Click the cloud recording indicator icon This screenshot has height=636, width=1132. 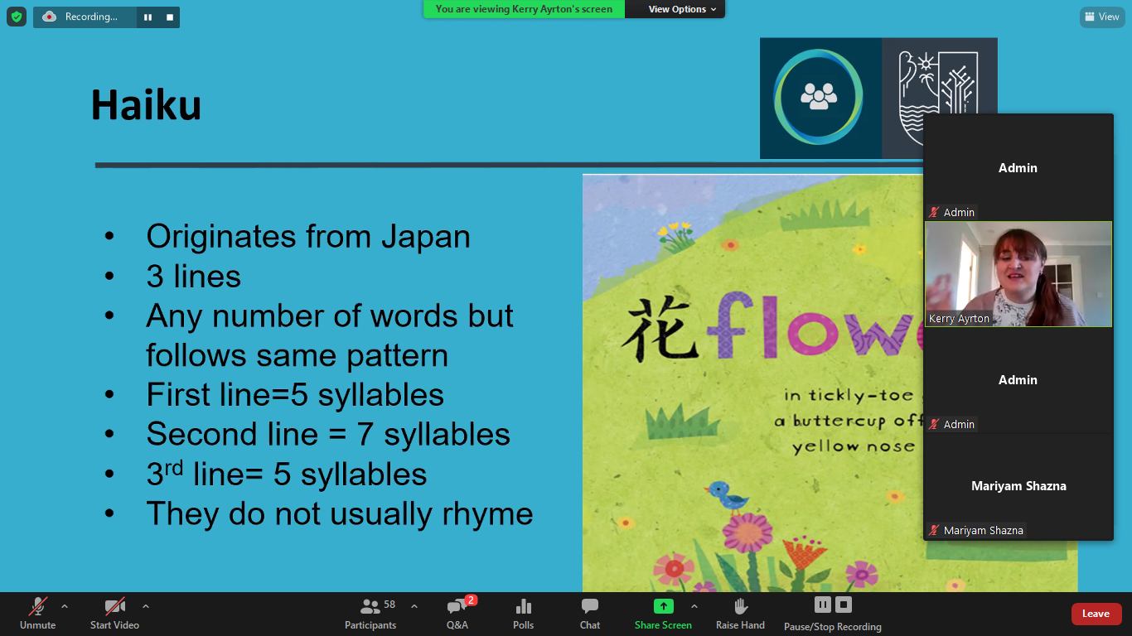point(50,17)
